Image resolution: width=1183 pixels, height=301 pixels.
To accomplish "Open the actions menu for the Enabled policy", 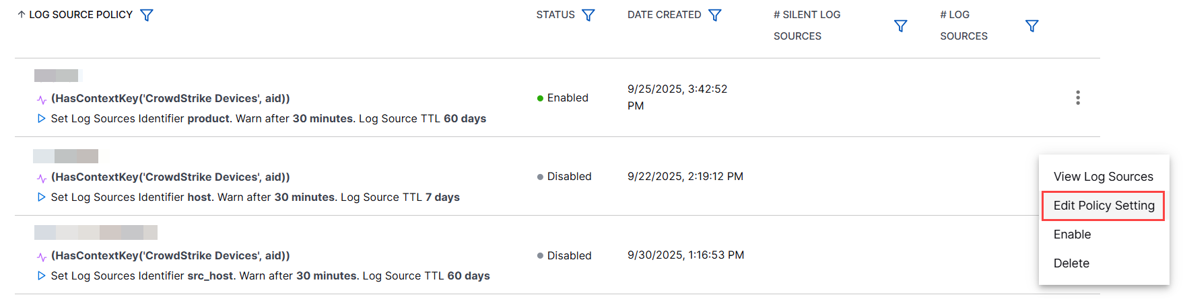I will coord(1078,97).
